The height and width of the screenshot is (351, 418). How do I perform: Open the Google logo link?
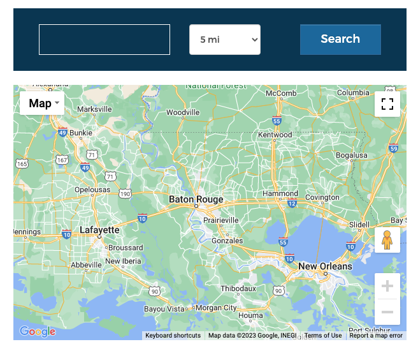[38, 331]
